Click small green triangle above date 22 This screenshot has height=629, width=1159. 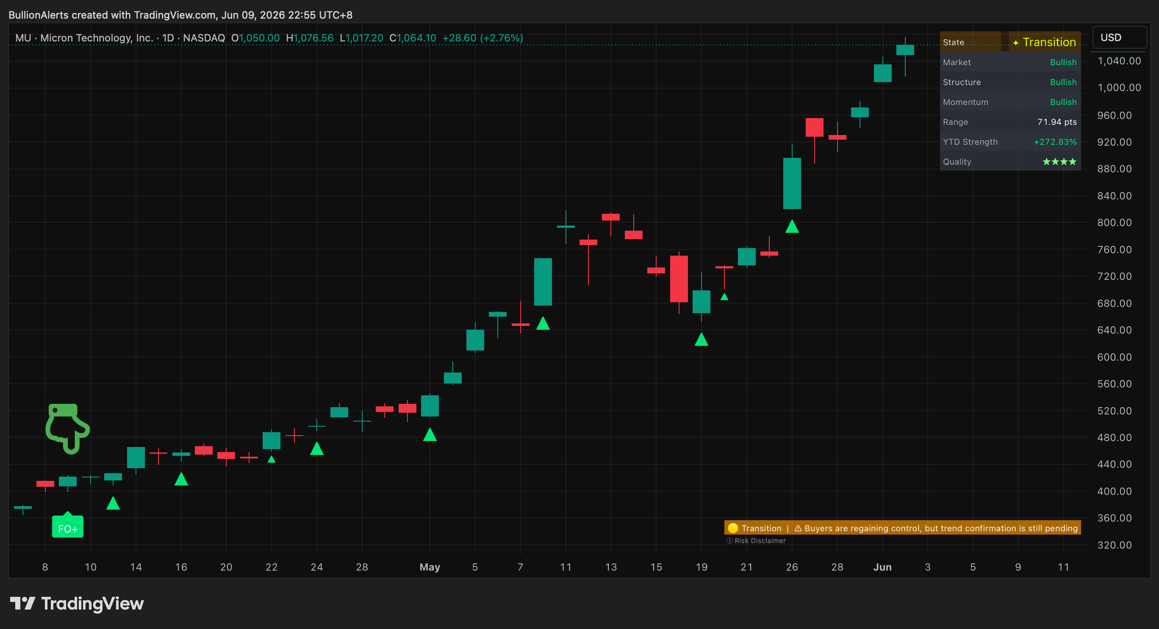tap(271, 459)
